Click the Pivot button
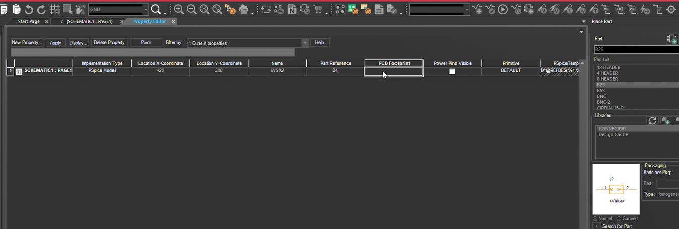This screenshot has height=229, width=679. click(x=146, y=43)
